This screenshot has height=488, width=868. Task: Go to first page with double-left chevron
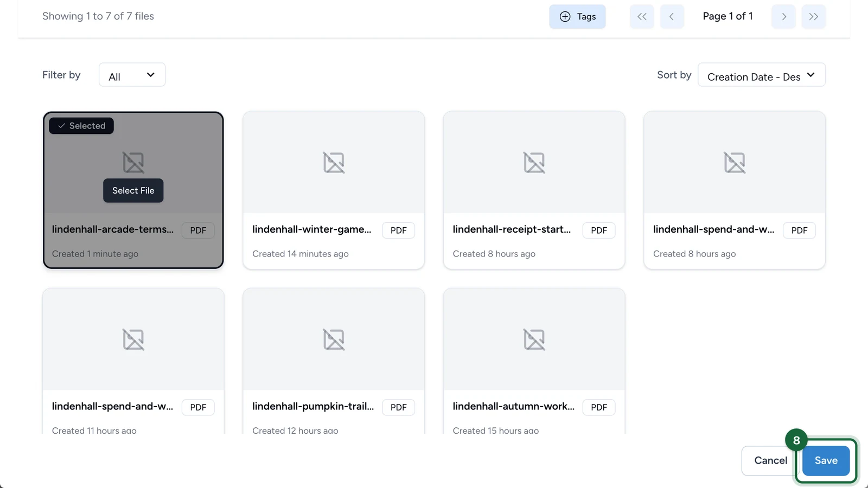[642, 16]
